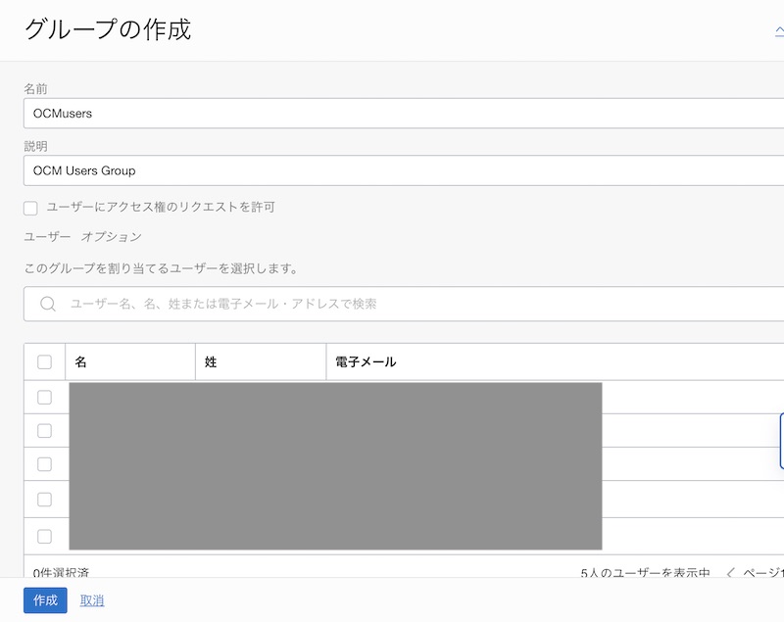Click into the user search input
This screenshot has width=784, height=622.
click(x=412, y=304)
